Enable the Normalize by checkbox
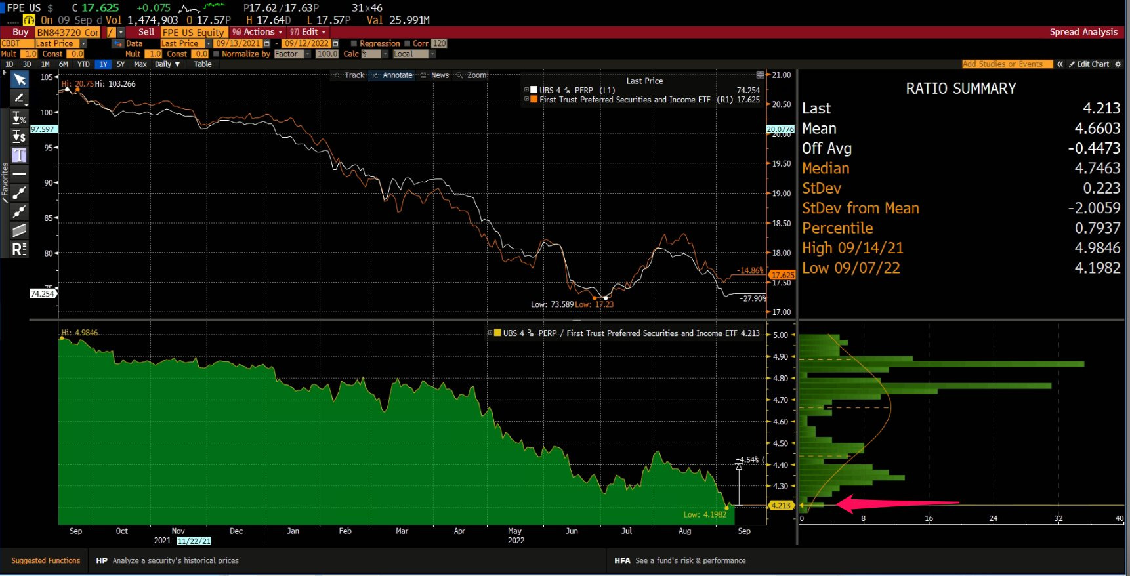Screen dimensions: 1130x576 (x=216, y=54)
